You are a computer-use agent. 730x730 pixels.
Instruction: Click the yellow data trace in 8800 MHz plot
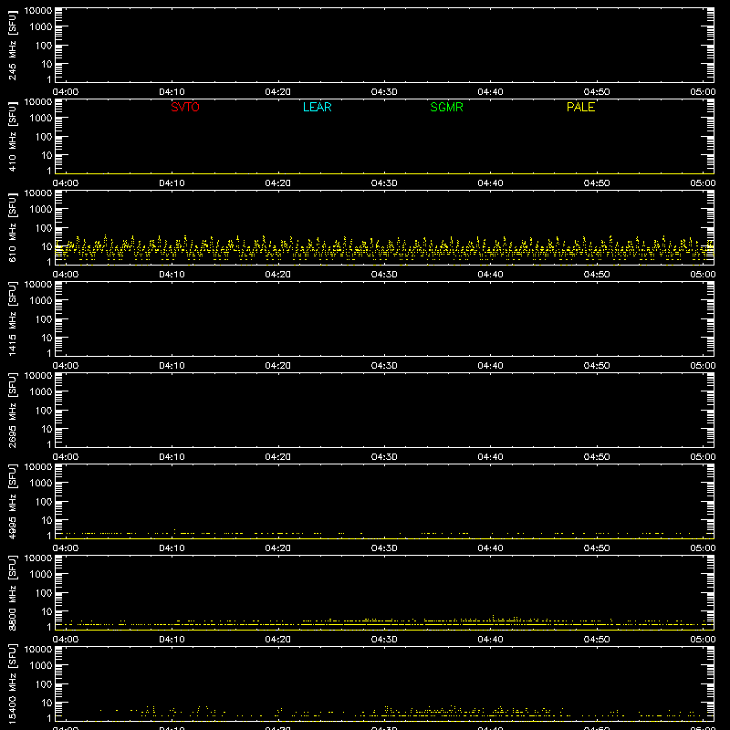(384, 622)
